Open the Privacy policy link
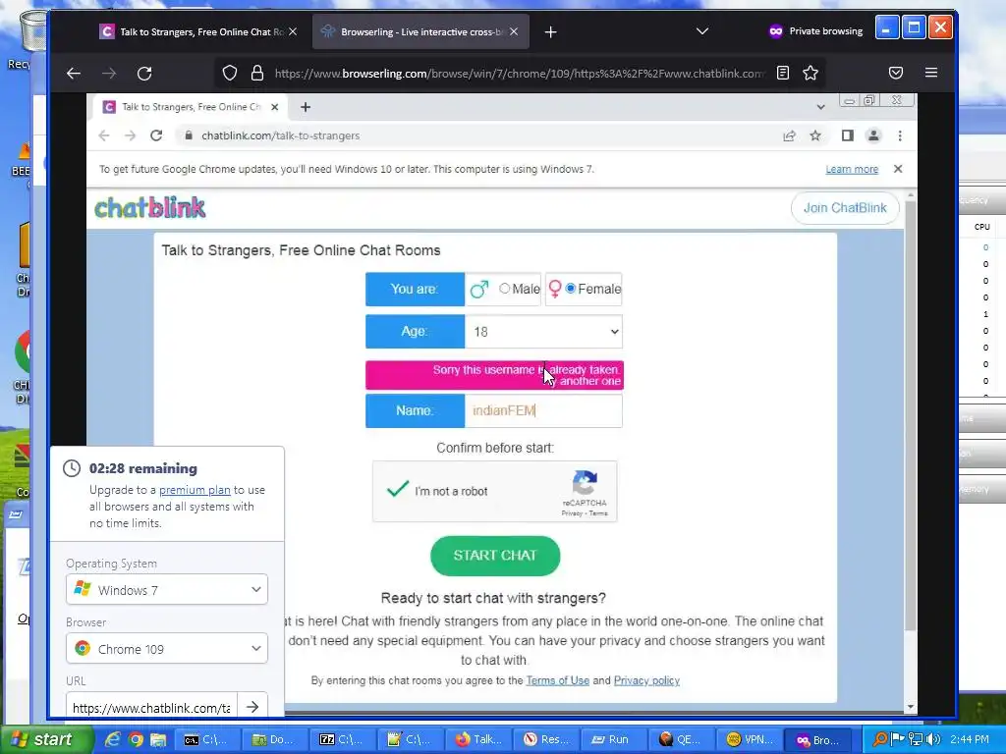1006x754 pixels. (x=646, y=680)
